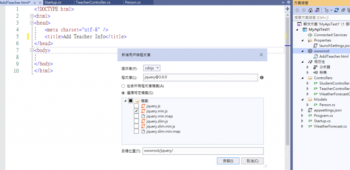Select Startup.cs in Solution Explorer
Image resolution: width=350 pixels, height=170 pixels.
click(x=322, y=121)
